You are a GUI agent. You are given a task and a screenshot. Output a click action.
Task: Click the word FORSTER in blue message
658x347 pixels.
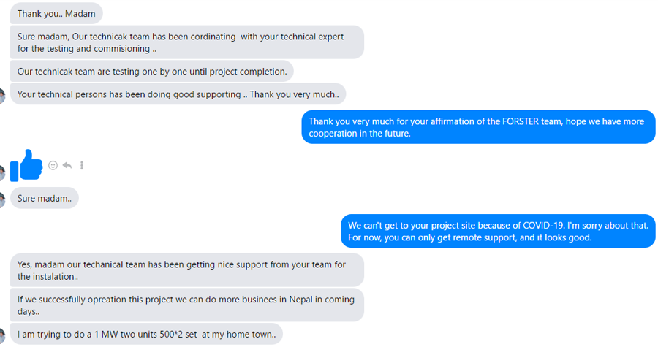(x=519, y=121)
